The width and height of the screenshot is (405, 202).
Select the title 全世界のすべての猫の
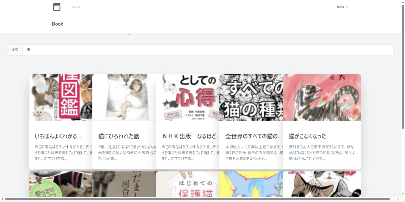point(254,136)
